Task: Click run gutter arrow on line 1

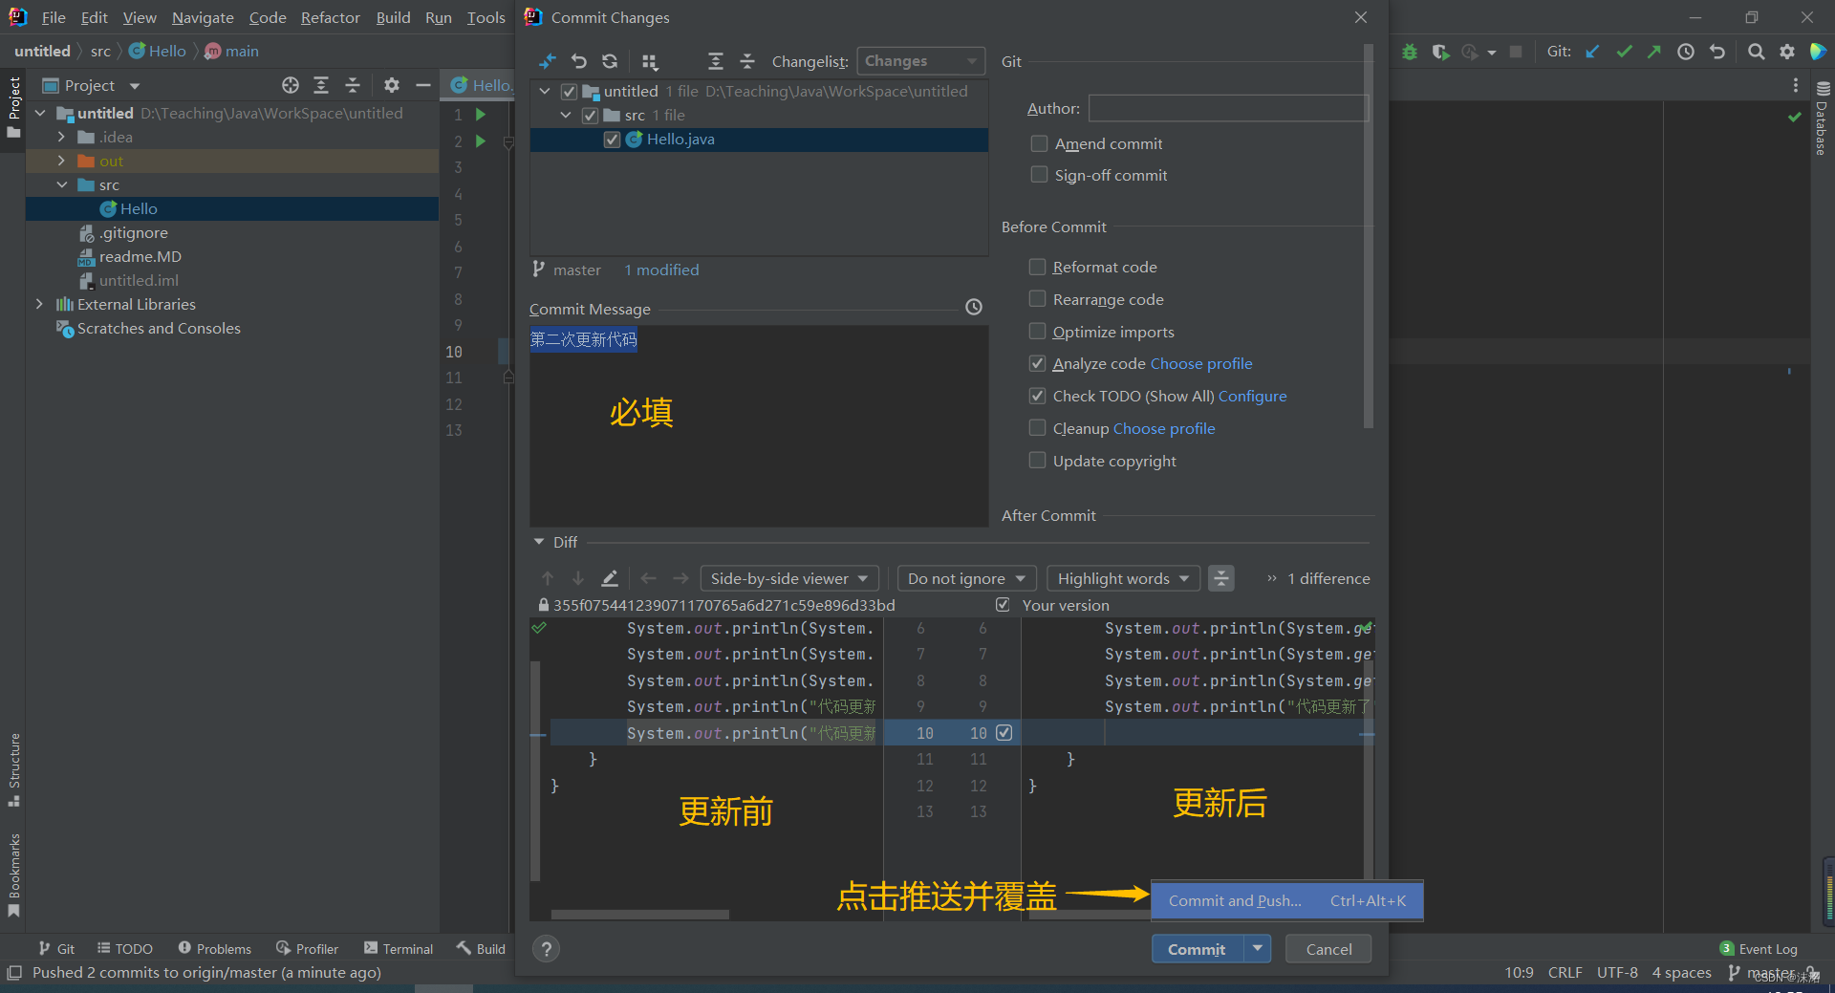Action: click(481, 115)
